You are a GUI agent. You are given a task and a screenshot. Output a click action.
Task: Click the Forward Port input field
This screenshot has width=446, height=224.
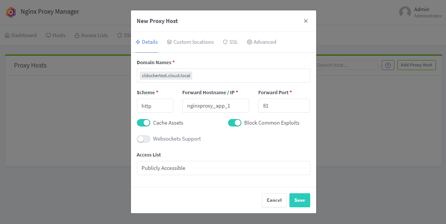click(283, 106)
